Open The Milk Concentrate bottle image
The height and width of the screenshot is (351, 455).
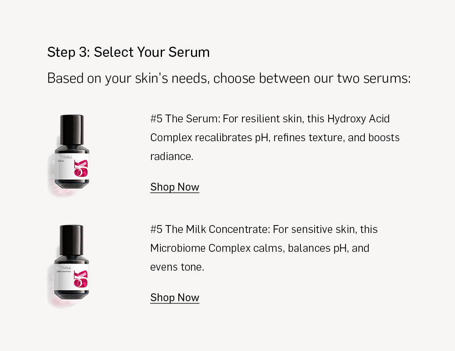point(71,266)
